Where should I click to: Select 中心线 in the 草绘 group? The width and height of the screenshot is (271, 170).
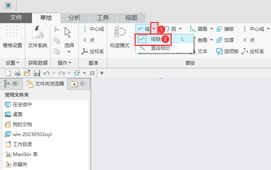(254, 29)
